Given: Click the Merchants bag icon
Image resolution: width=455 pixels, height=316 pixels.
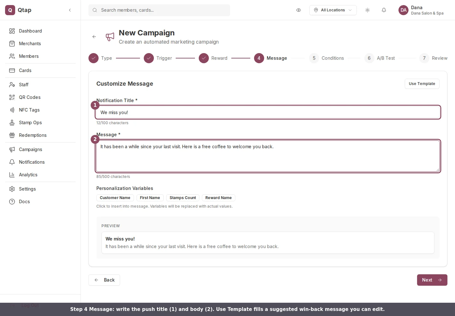Looking at the screenshot, I should [x=12, y=44].
